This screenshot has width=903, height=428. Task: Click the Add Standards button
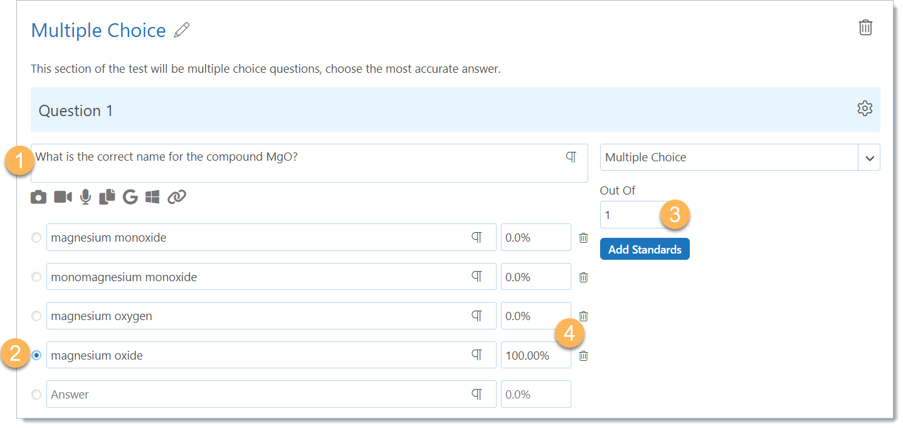click(x=645, y=249)
